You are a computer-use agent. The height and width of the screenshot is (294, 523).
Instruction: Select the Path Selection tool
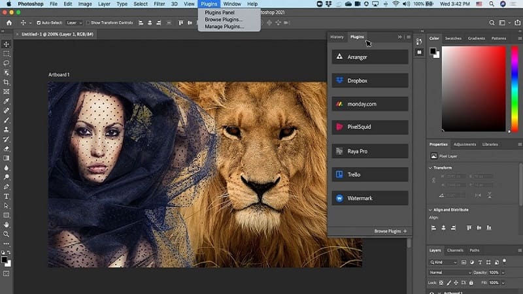(x=7, y=206)
